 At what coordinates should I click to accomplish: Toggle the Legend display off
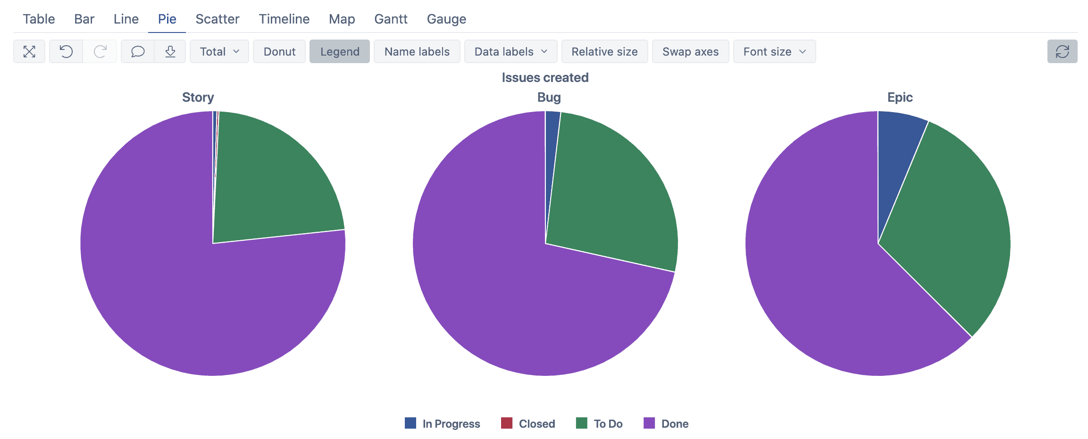coord(339,51)
